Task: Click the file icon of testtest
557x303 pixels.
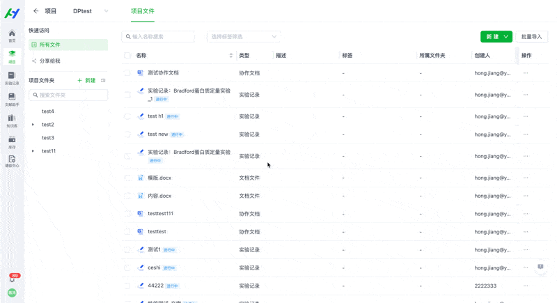Action: coord(141,231)
